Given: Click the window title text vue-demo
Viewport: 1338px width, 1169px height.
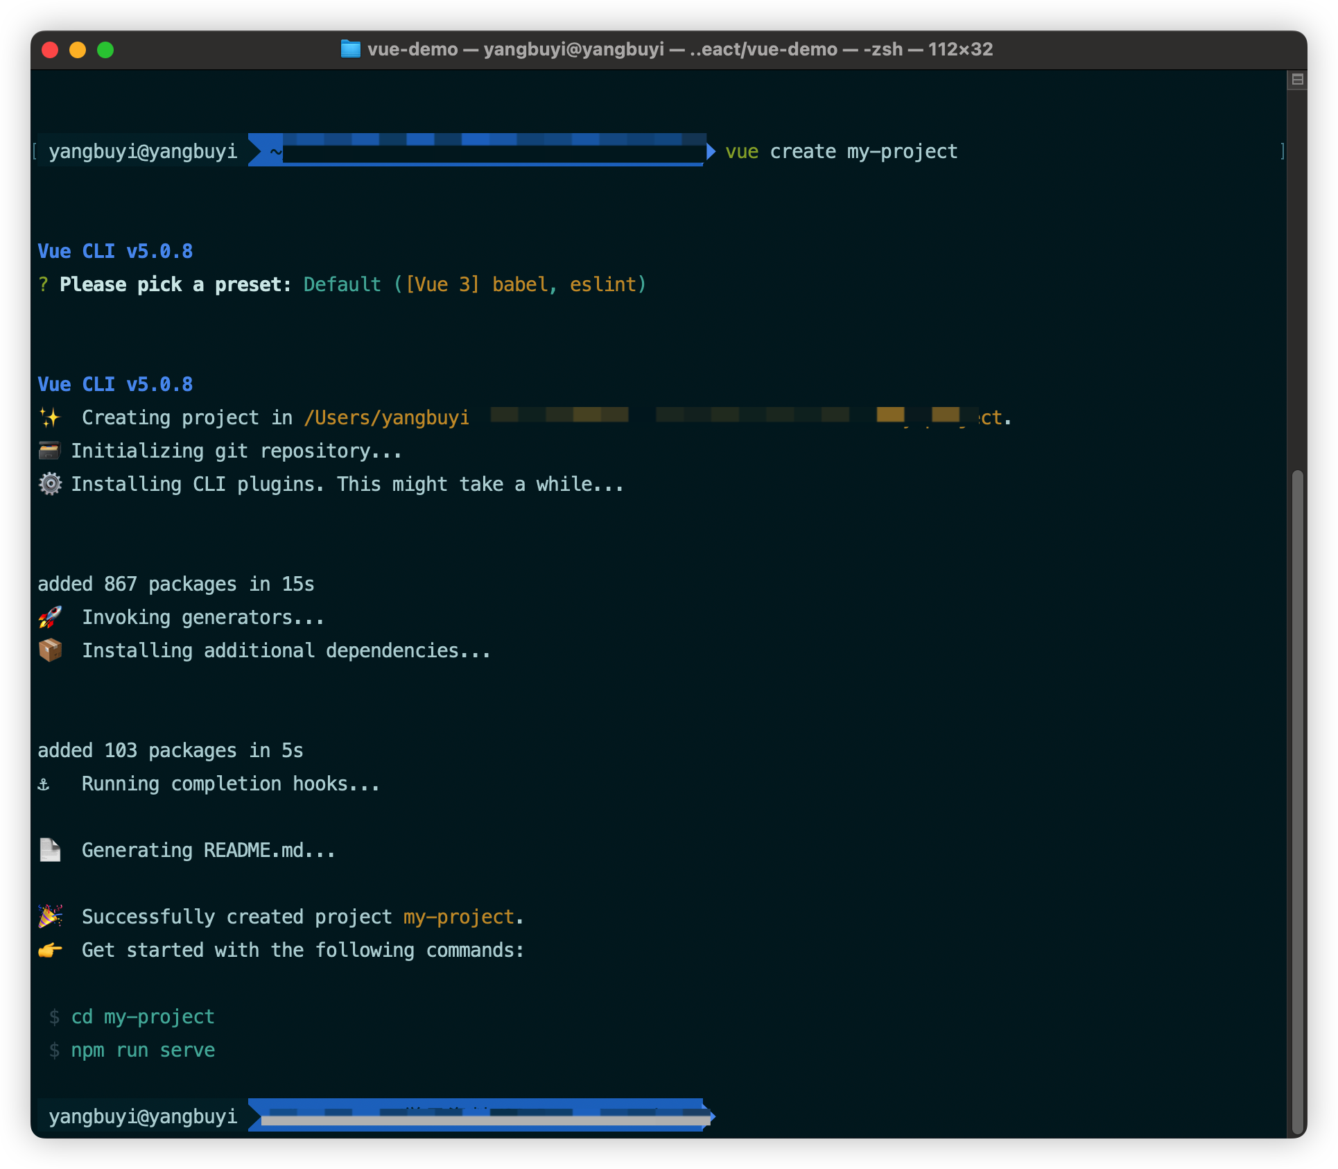Looking at the screenshot, I should [412, 49].
